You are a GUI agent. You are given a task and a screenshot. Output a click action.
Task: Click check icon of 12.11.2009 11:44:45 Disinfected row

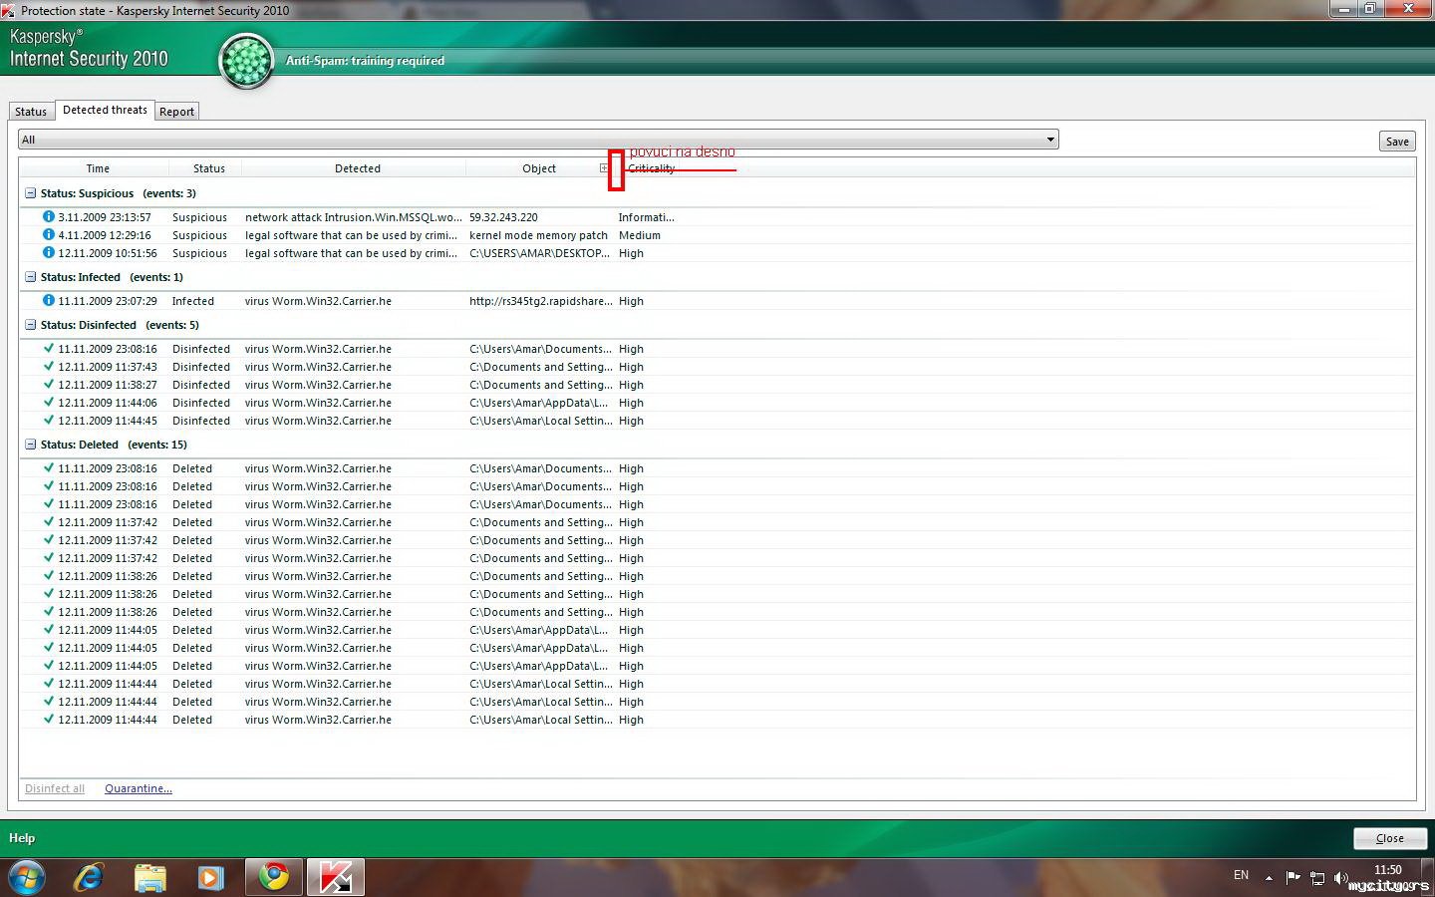(49, 420)
